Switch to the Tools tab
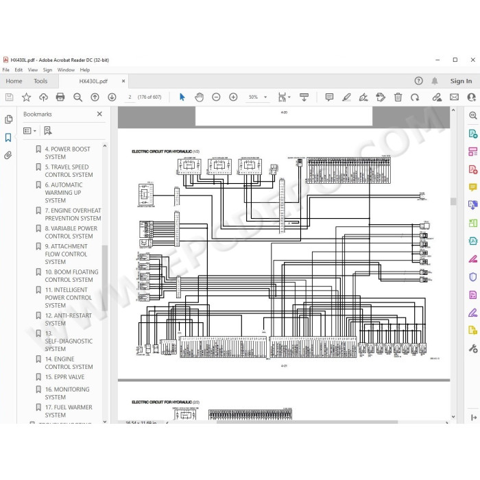 (40, 81)
